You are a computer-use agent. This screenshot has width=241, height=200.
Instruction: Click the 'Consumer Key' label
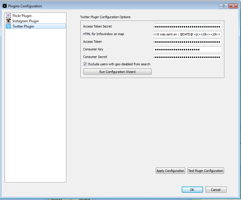[93, 49]
